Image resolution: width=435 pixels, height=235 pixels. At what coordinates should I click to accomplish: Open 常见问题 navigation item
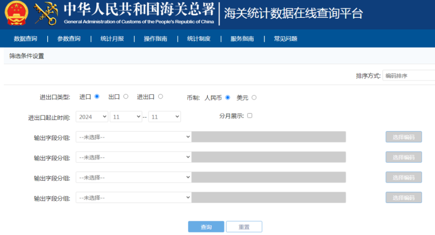click(x=286, y=39)
